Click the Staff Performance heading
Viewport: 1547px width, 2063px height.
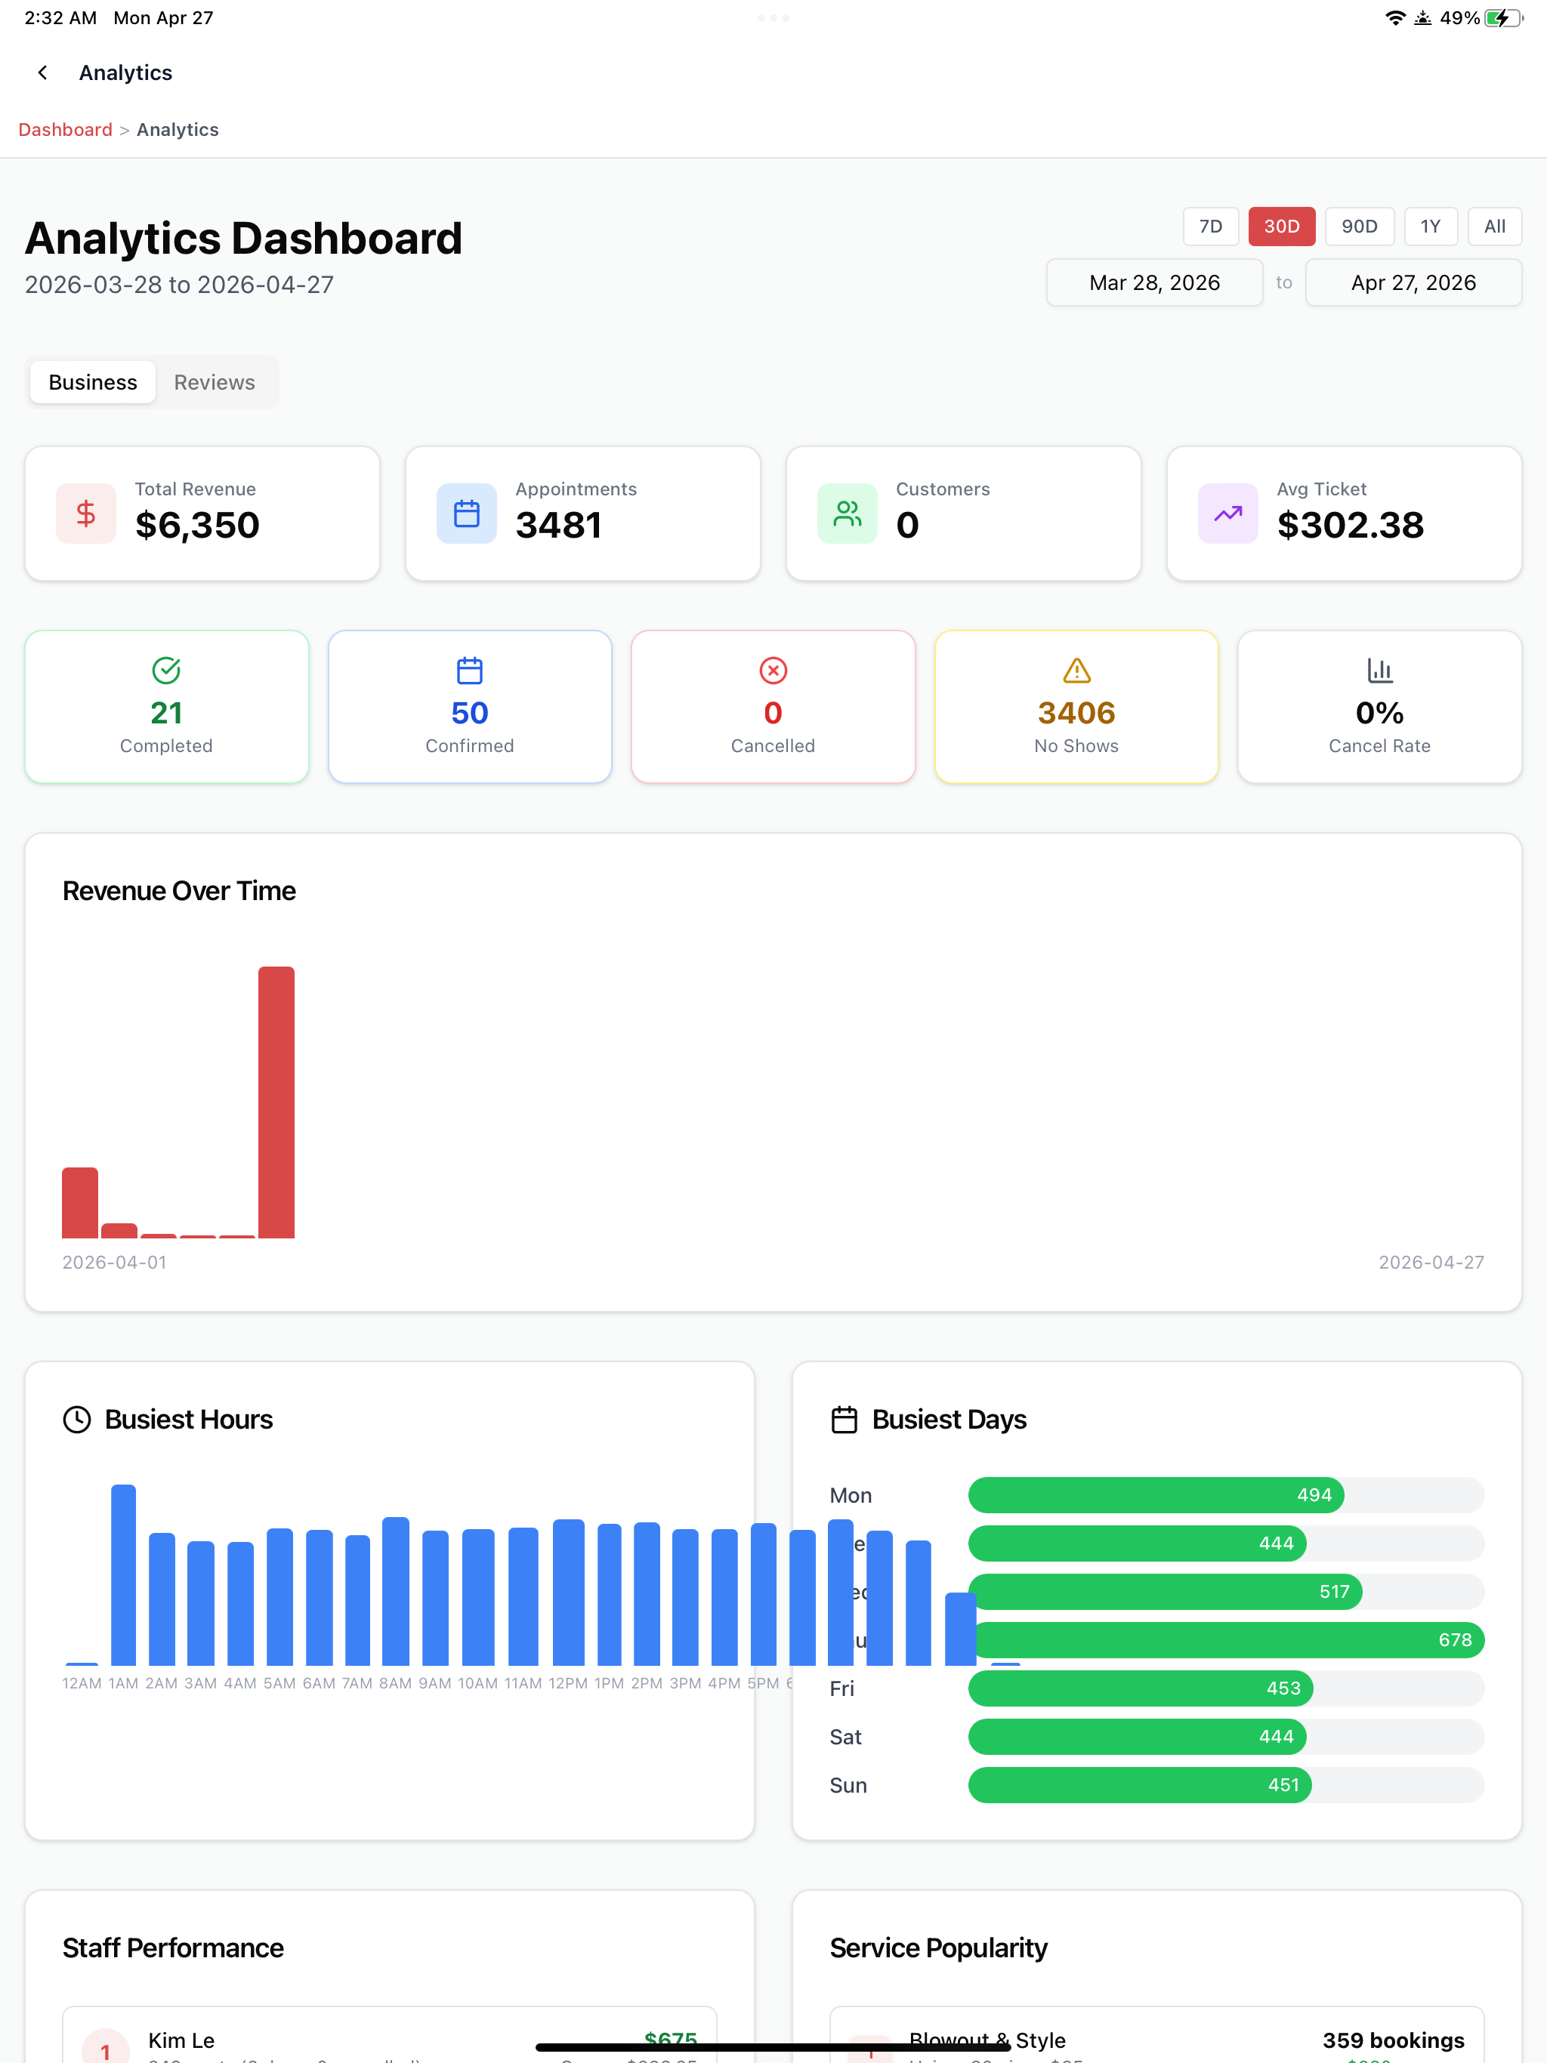coord(173,1948)
